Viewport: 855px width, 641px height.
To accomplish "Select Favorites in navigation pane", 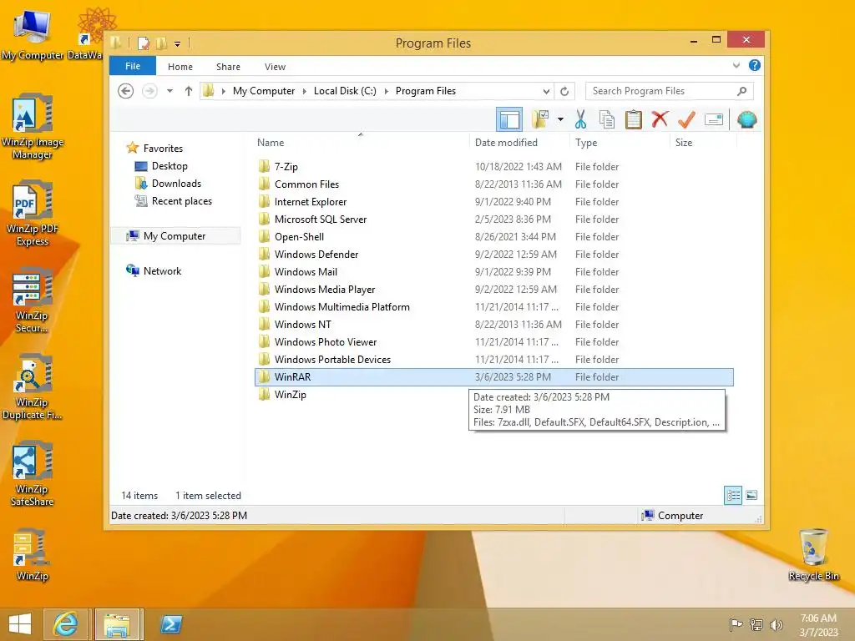I will pyautogui.click(x=163, y=149).
